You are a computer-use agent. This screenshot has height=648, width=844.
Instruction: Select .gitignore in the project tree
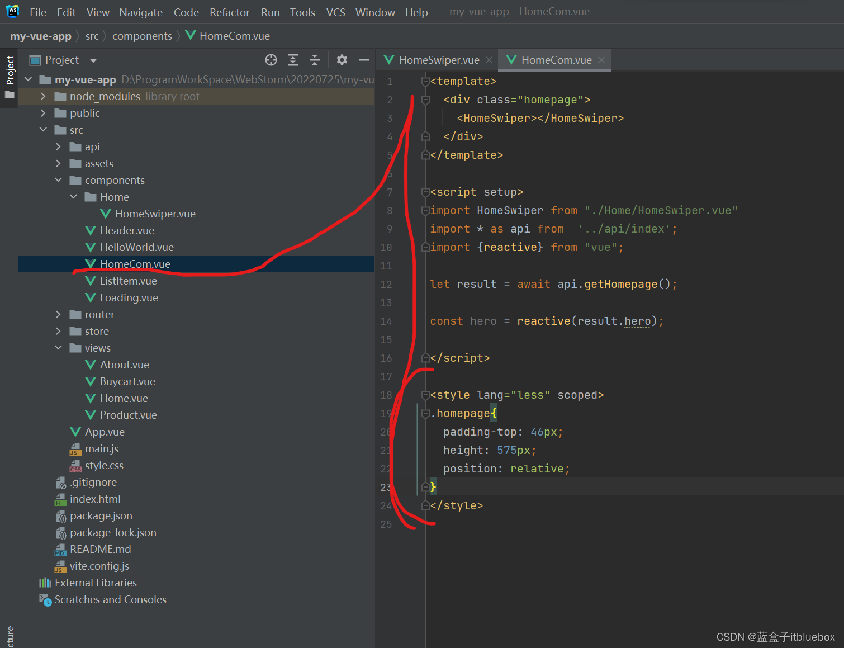[x=93, y=482]
